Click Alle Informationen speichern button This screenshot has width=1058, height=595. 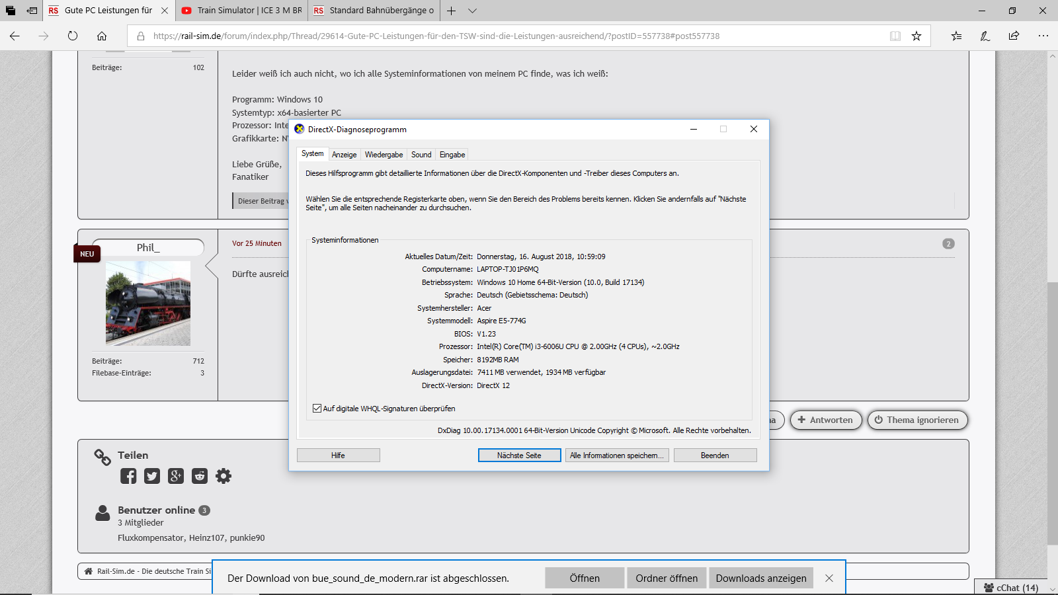pos(617,456)
